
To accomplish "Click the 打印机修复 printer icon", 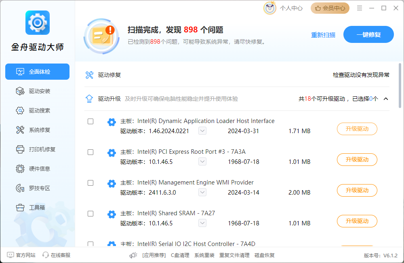I will (20, 149).
